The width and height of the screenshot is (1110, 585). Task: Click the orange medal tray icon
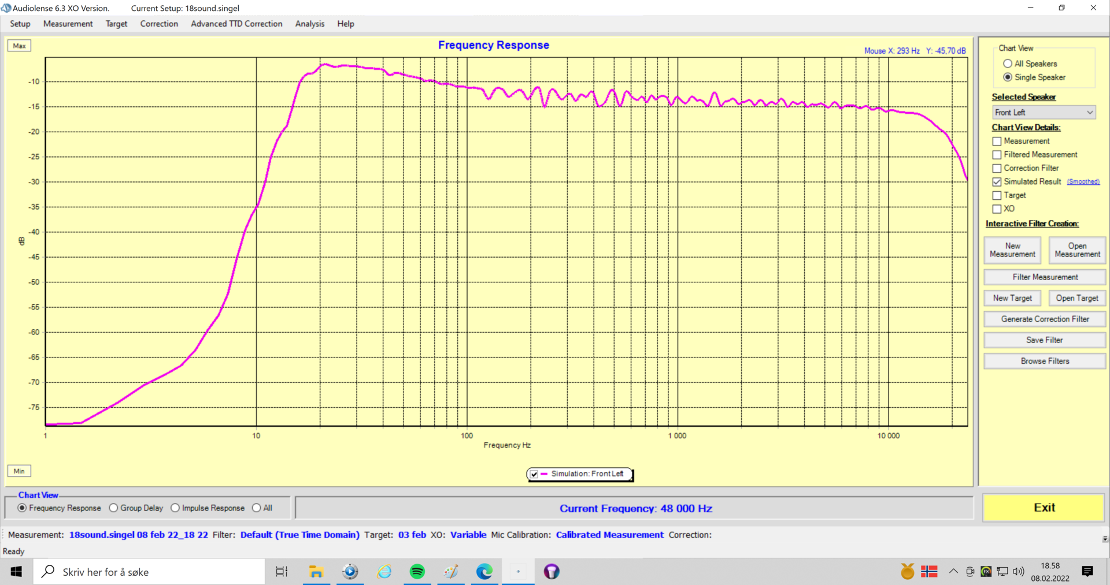click(908, 572)
